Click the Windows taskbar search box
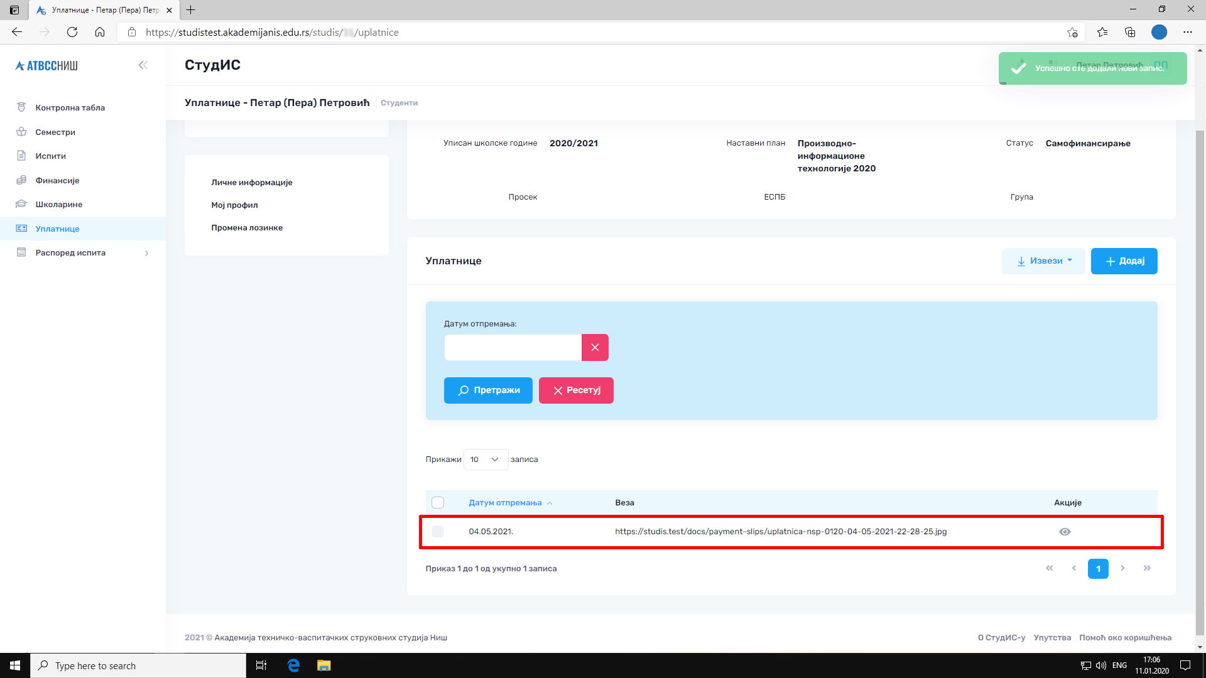Screen dimensions: 1206x678 click(138, 665)
